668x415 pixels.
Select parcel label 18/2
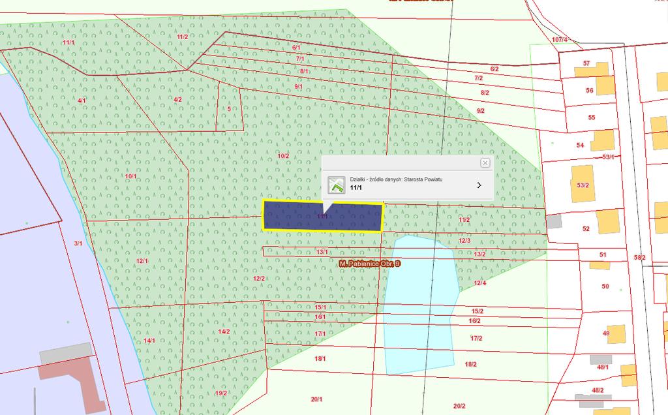[x=471, y=364]
